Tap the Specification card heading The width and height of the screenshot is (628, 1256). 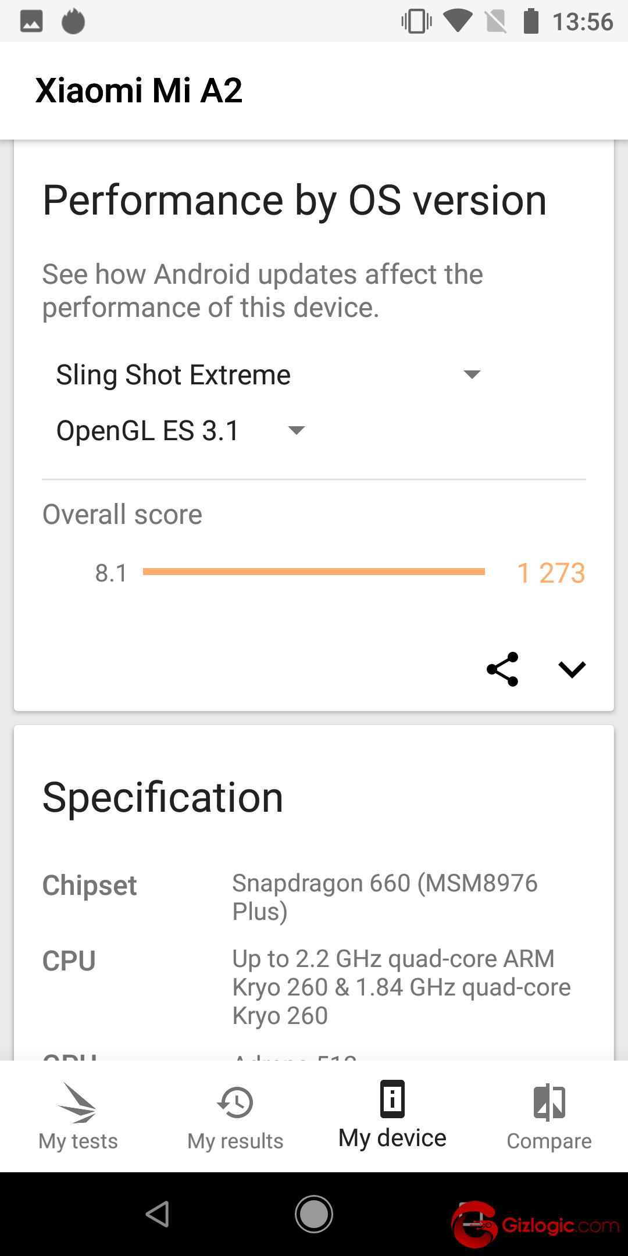pyautogui.click(x=163, y=797)
